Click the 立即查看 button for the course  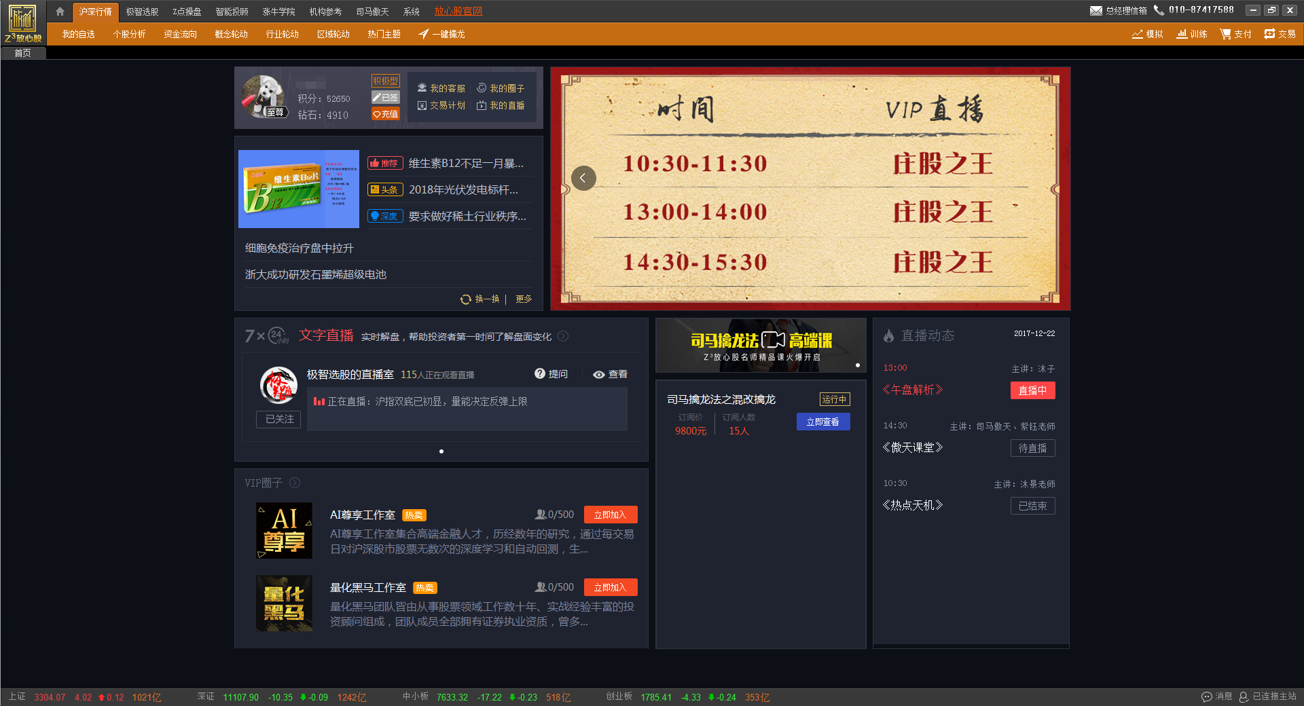point(822,422)
